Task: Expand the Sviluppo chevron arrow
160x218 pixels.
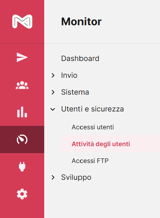Action: (53, 177)
